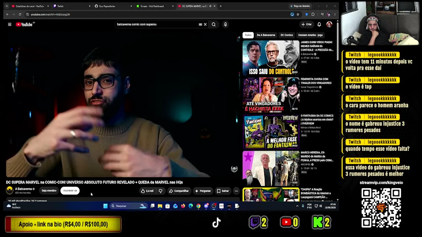Image resolution: width=422 pixels, height=237 pixels.
Task: Open the James Gunn virou piada thumbnail
Action: point(271,58)
